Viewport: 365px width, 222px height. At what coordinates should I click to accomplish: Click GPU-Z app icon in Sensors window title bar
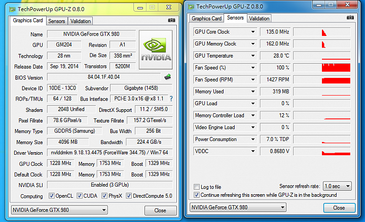pyautogui.click(x=191, y=7)
